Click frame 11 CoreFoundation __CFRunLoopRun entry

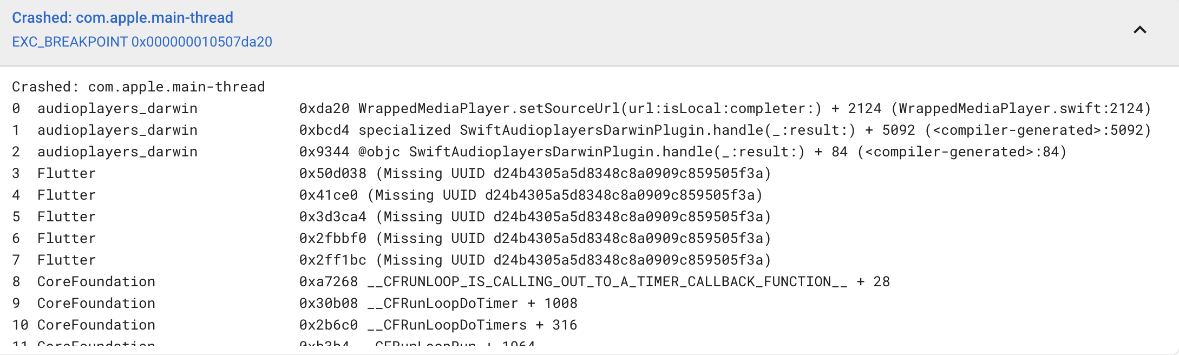point(417,345)
